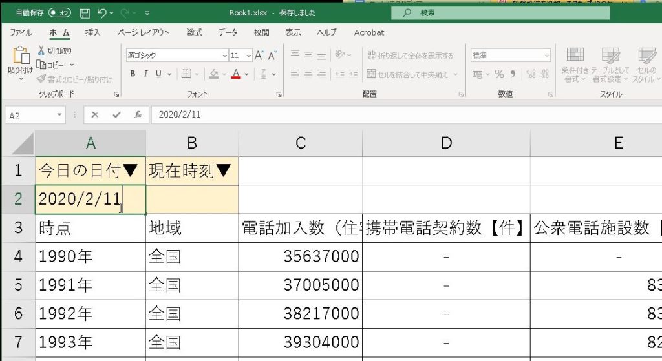Click the insert function fx icon

point(138,115)
